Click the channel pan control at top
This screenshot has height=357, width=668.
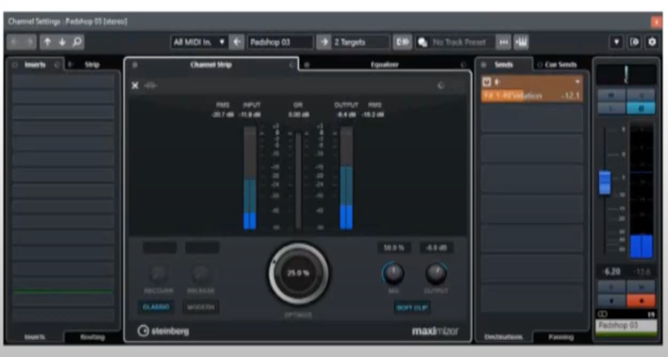[626, 75]
